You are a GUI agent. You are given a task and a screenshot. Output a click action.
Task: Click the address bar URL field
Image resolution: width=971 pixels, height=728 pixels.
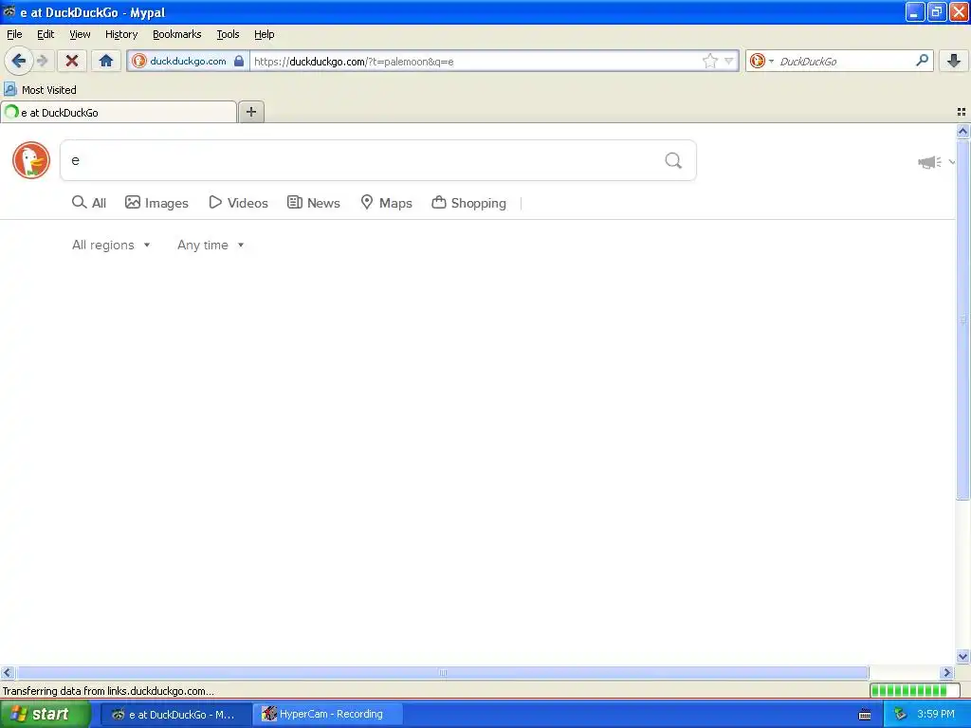pyautogui.click(x=474, y=61)
